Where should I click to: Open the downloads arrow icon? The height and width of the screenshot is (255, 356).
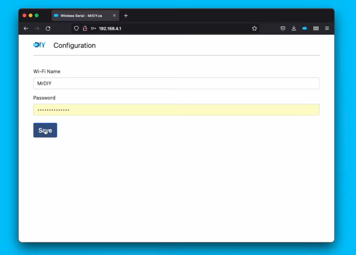(293, 28)
